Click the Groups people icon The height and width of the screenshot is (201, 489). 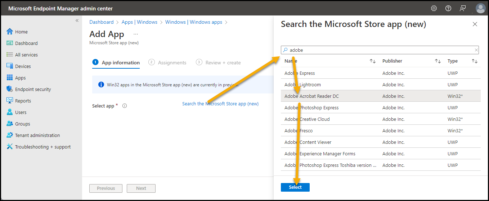click(x=10, y=123)
